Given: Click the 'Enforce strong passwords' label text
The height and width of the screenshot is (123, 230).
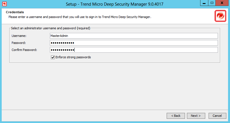Looking at the screenshot, I should click(73, 57).
